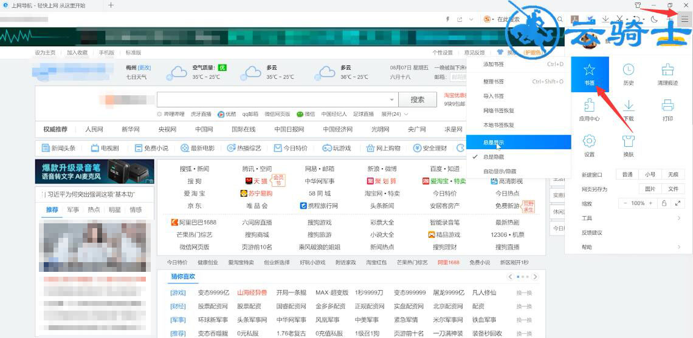
Task: Expand the 帮助 help submenu
Action: pyautogui.click(x=632, y=246)
